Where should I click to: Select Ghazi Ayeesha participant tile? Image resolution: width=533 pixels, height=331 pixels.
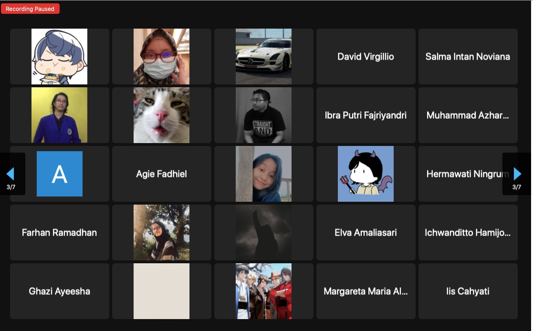tap(60, 291)
